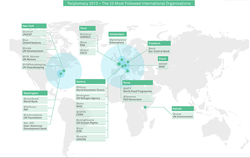Select the @imfnews IMF label

(35, 108)
